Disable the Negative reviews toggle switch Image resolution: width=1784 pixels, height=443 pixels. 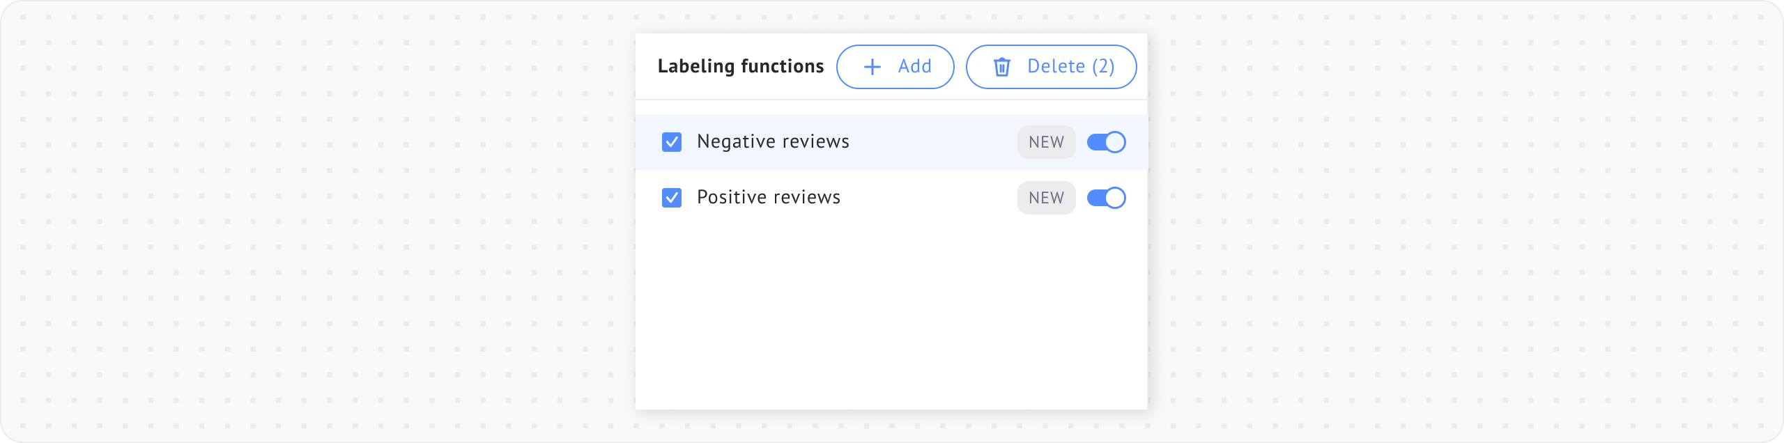coord(1106,142)
